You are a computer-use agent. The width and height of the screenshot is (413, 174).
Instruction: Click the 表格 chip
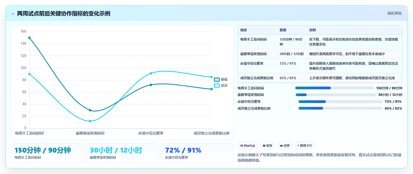[267, 146]
